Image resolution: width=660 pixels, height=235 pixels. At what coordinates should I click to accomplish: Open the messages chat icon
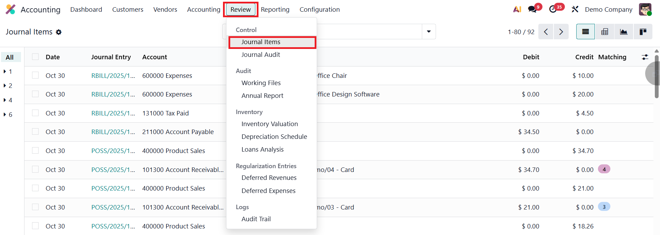click(532, 9)
